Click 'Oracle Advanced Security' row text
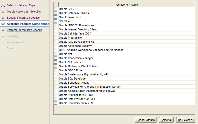The image size is (198, 124). 75,46
